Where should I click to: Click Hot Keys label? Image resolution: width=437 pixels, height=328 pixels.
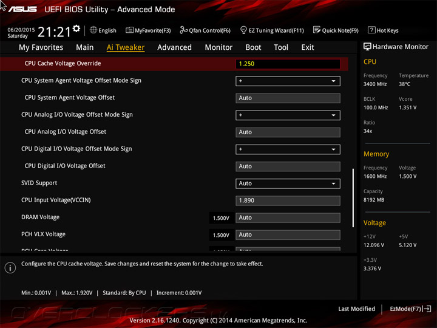(x=387, y=30)
